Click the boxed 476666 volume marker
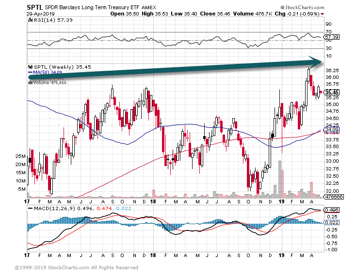The height and width of the screenshot is (275, 356). (x=334, y=197)
